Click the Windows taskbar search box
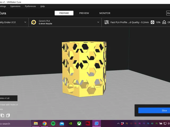Screen dimensions: 170x127 click(x=15, y=124)
